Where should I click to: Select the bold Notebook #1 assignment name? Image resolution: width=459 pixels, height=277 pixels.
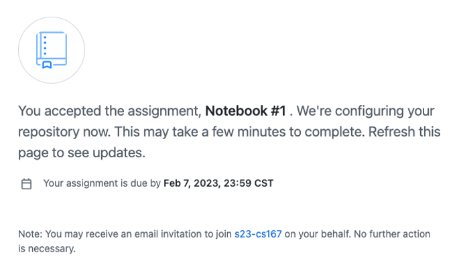246,111
